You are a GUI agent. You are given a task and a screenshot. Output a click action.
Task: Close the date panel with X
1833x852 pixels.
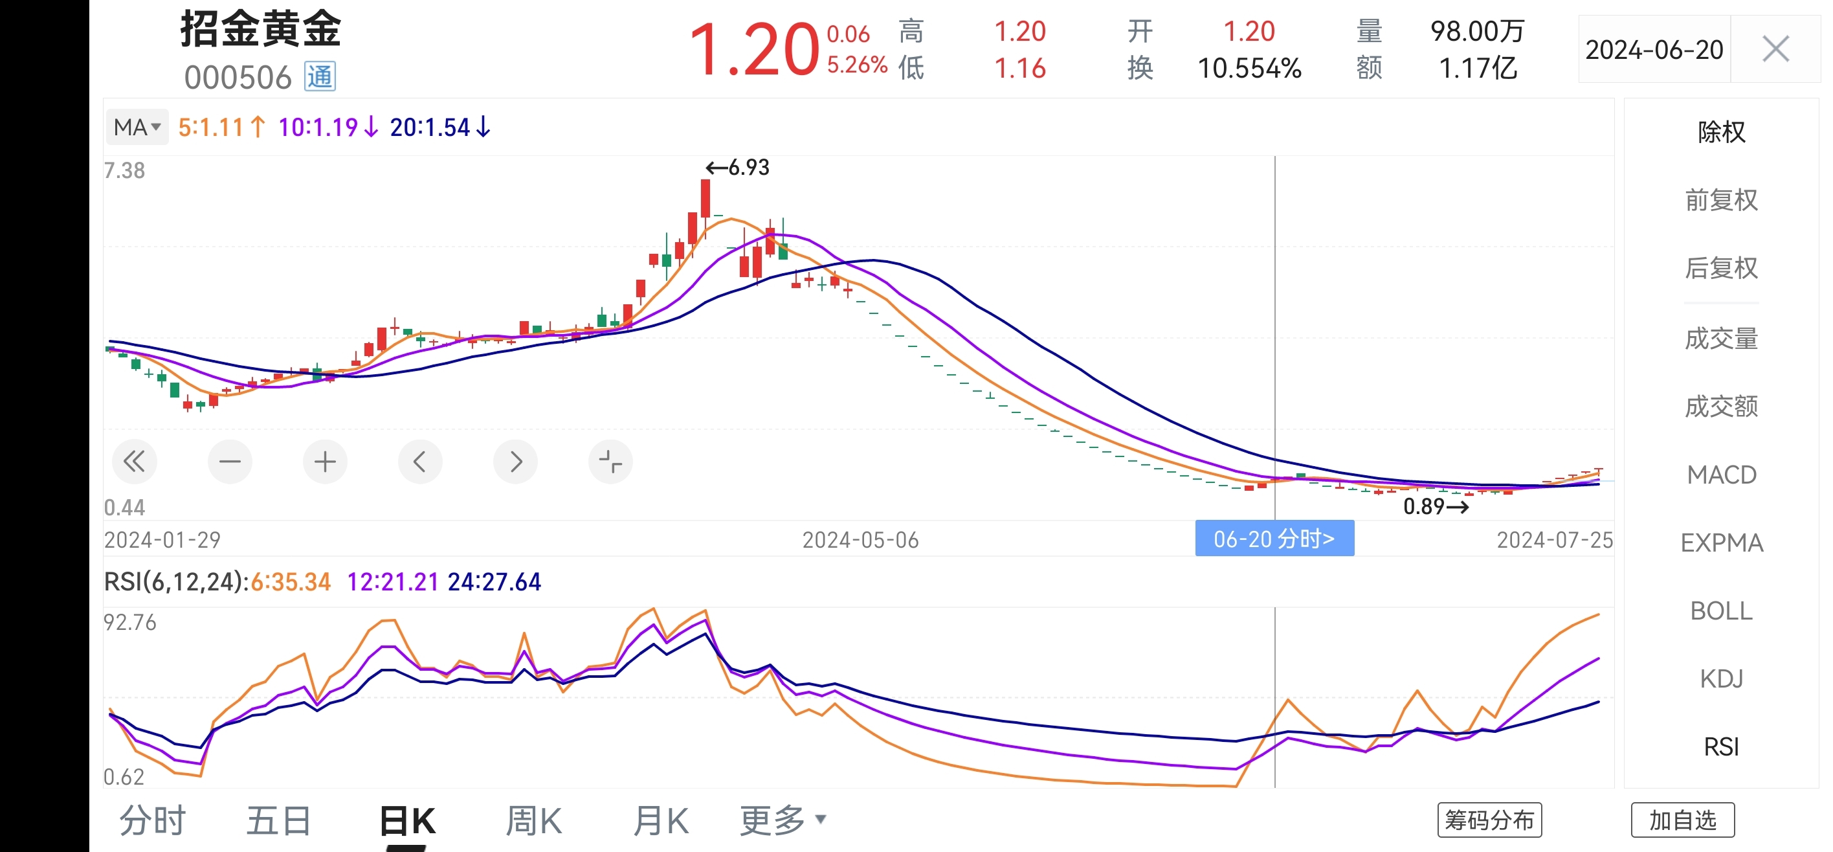point(1775,50)
